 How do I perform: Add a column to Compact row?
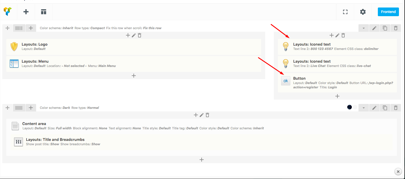click(31, 28)
